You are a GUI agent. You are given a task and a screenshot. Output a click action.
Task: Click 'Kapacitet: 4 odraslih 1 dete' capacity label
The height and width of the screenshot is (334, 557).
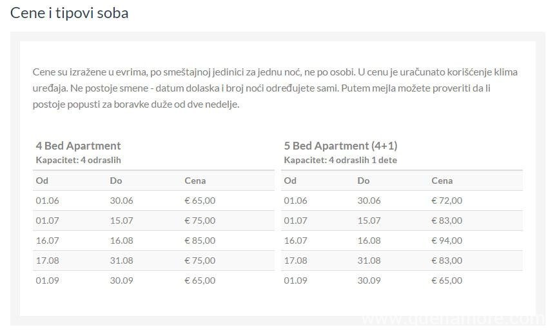[340, 160]
